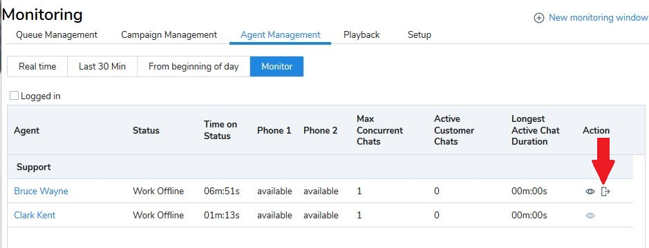The image size is (649, 248).
Task: Select From beginning of day view
Action: [x=194, y=66]
